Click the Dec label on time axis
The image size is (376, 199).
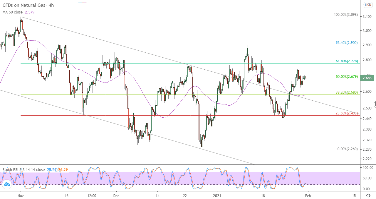point(116,195)
